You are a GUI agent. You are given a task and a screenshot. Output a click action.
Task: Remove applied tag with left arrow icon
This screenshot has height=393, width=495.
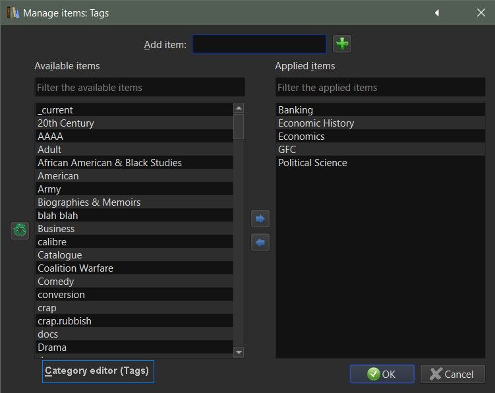[260, 242]
